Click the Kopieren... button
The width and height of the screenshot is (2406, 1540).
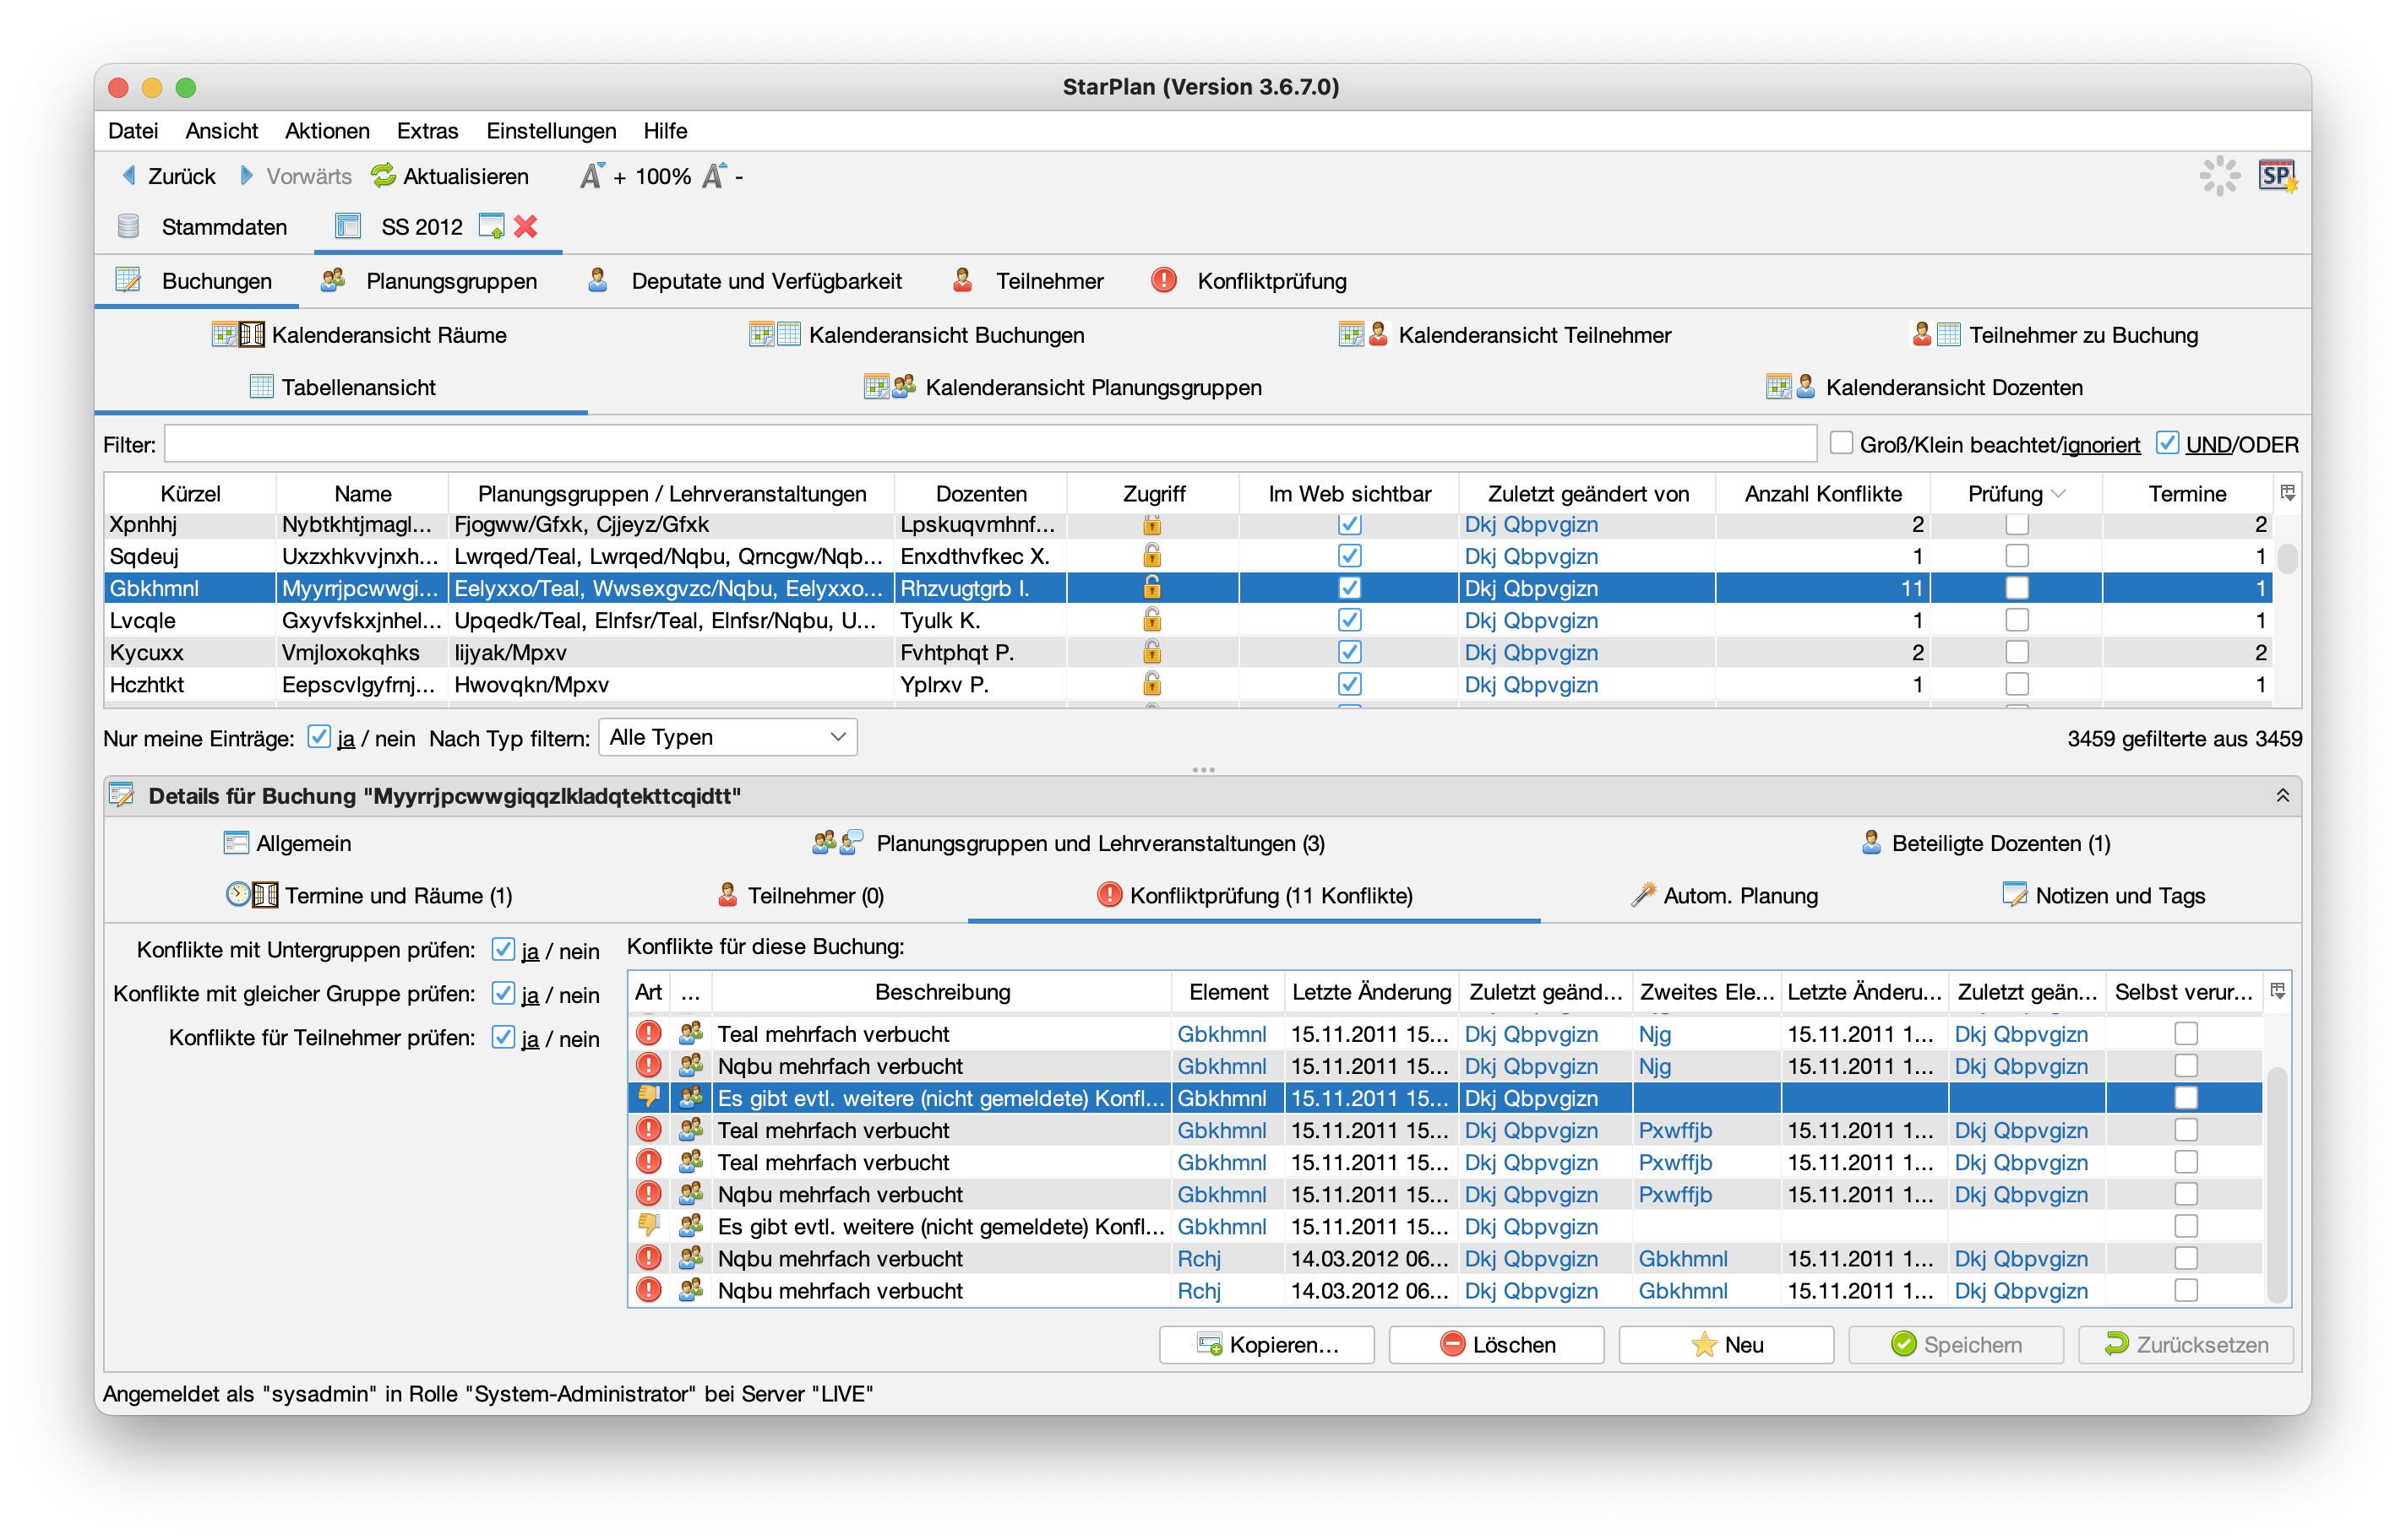tap(1266, 1345)
